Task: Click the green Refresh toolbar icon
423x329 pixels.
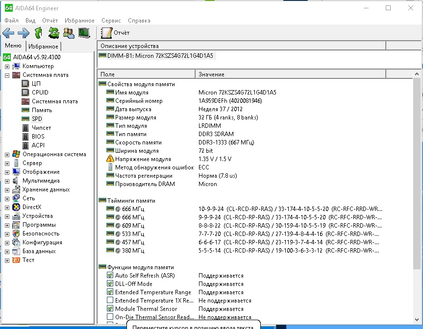Action: tap(54, 33)
